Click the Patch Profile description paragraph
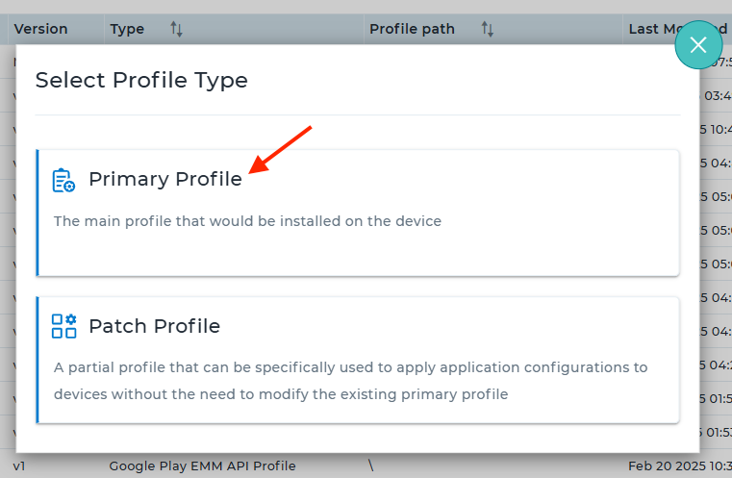Viewport: 732px width, 478px height. tap(350, 381)
